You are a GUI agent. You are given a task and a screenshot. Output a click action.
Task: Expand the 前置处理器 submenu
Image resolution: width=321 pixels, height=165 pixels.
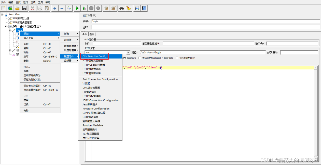pyautogui.click(x=69, y=46)
